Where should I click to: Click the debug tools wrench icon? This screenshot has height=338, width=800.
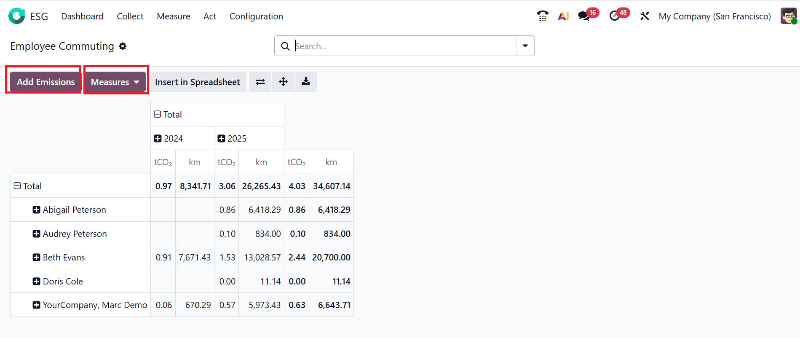pos(645,16)
